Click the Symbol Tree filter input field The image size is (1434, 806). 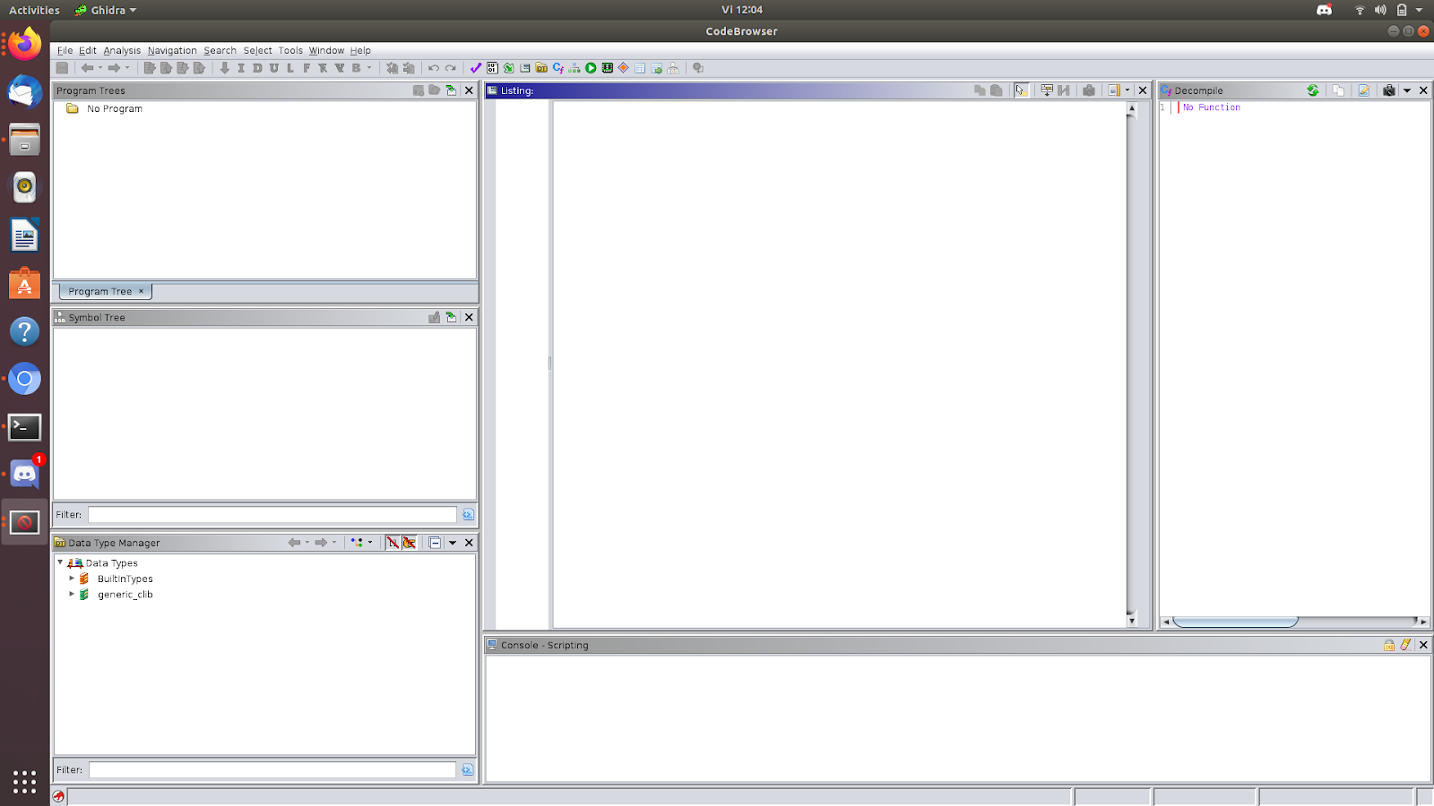click(x=272, y=514)
